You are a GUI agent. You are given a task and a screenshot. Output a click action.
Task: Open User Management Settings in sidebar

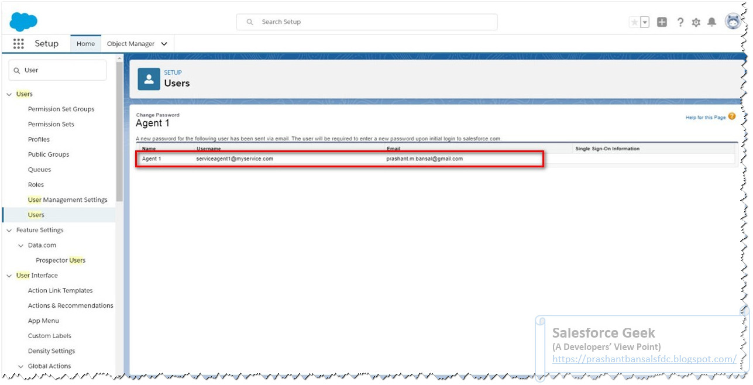click(68, 200)
